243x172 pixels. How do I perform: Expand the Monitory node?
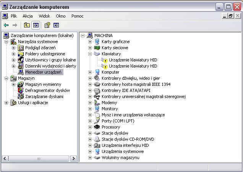[90, 109]
